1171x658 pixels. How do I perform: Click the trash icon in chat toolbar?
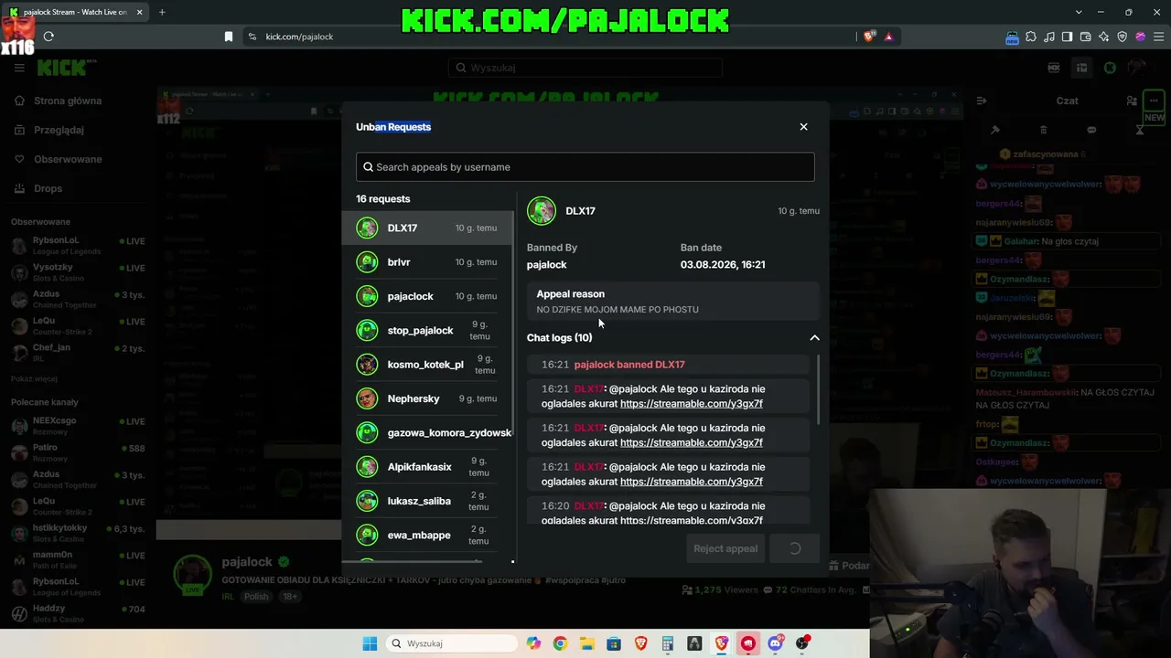pos(1044,130)
